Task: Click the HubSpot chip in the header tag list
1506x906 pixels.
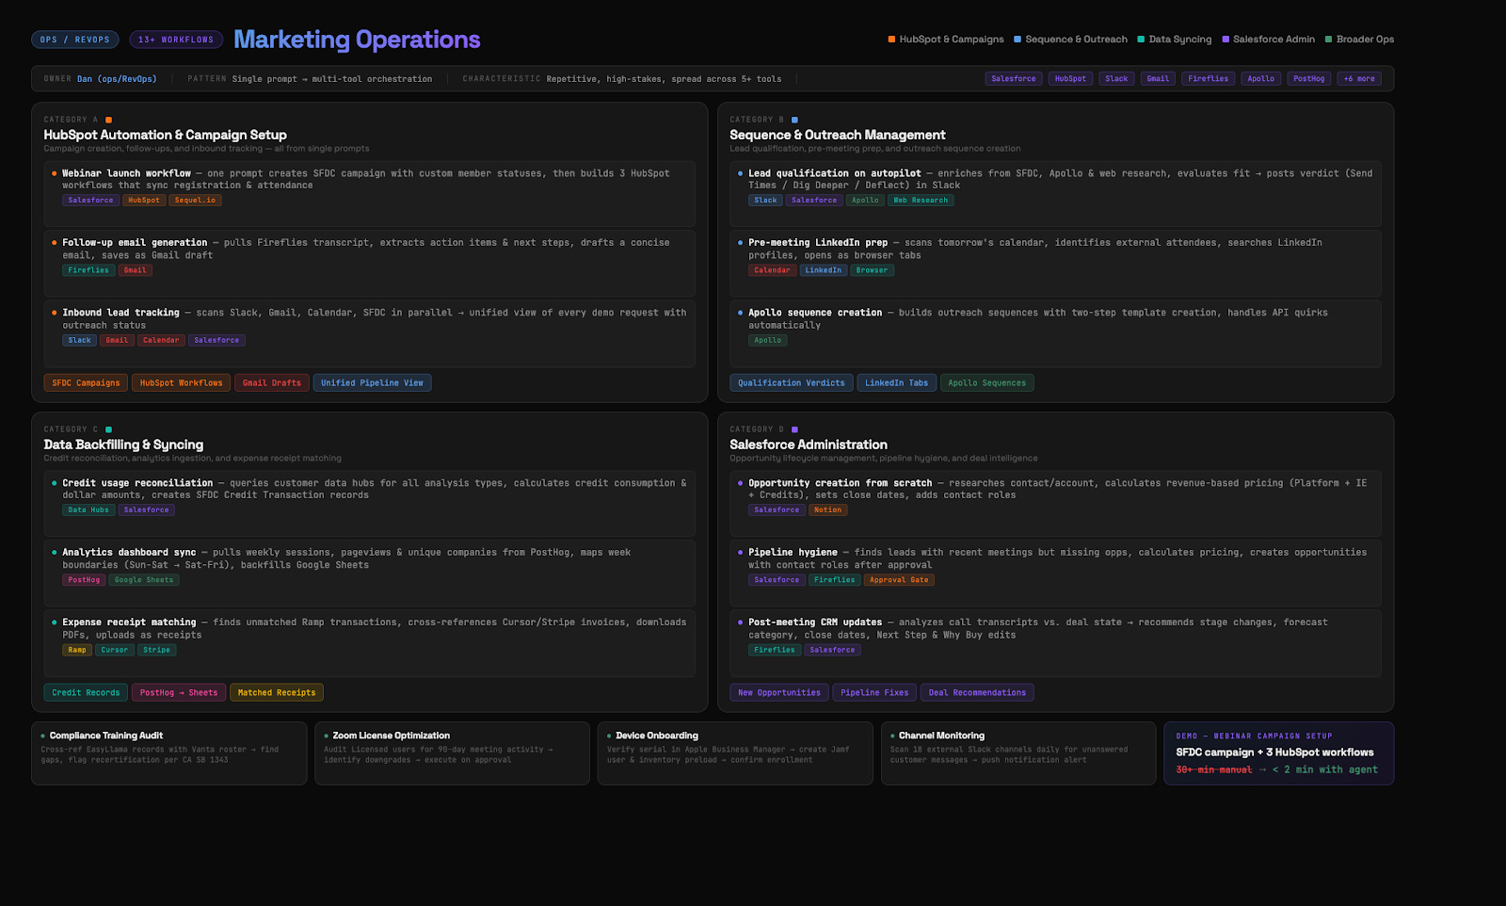Action: (1069, 78)
